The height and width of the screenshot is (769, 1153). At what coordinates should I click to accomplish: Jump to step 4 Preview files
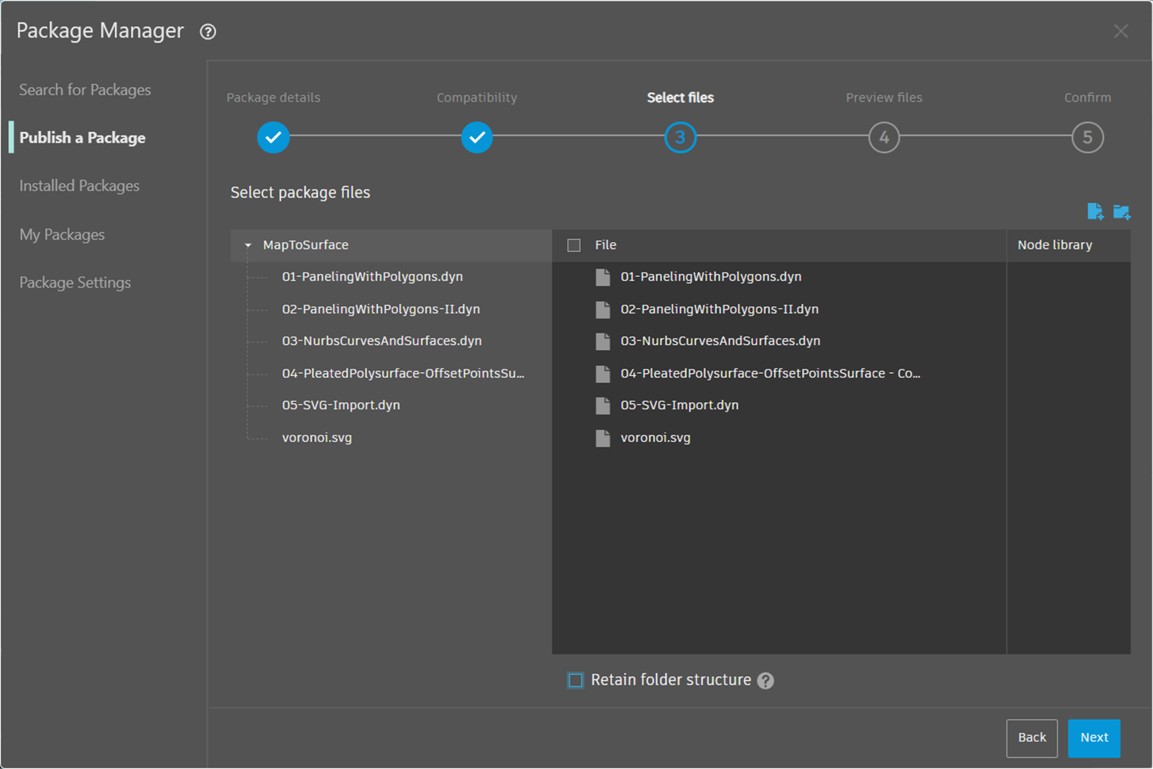click(884, 138)
